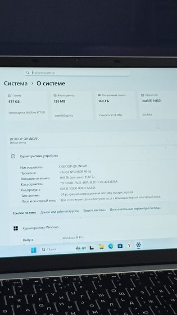
Task: Click the Windows Start button
Action: coord(34,250)
